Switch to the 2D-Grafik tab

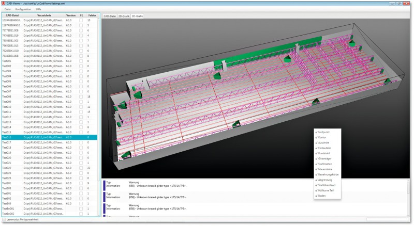(124, 16)
